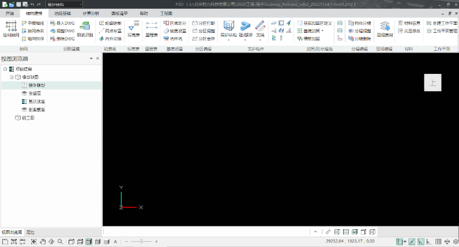Select the 轮廓绘制 outline drawing tool
The width and height of the screenshot is (459, 247).
110,23
